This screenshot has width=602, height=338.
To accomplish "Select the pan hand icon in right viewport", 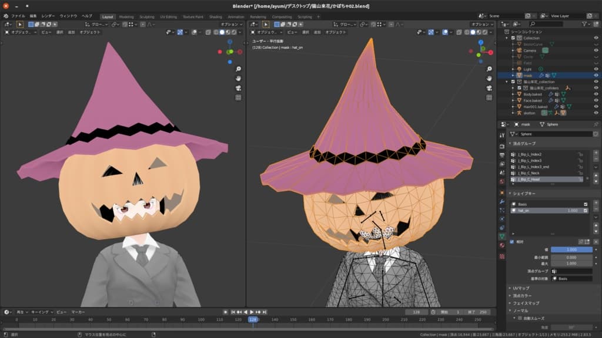I will [x=489, y=78].
